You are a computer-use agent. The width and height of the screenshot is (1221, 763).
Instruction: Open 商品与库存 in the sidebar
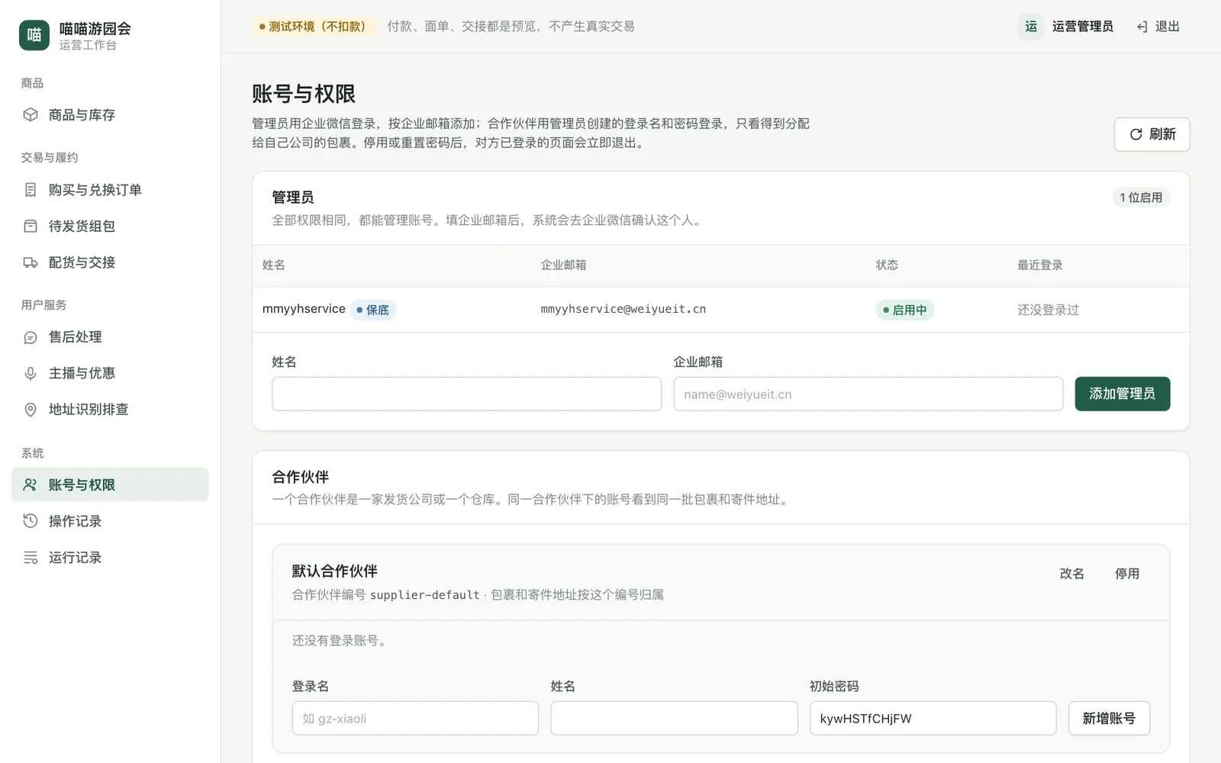pyautogui.click(x=110, y=114)
